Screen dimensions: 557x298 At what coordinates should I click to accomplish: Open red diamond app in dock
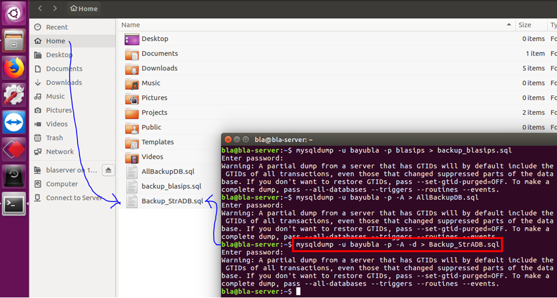click(x=14, y=149)
